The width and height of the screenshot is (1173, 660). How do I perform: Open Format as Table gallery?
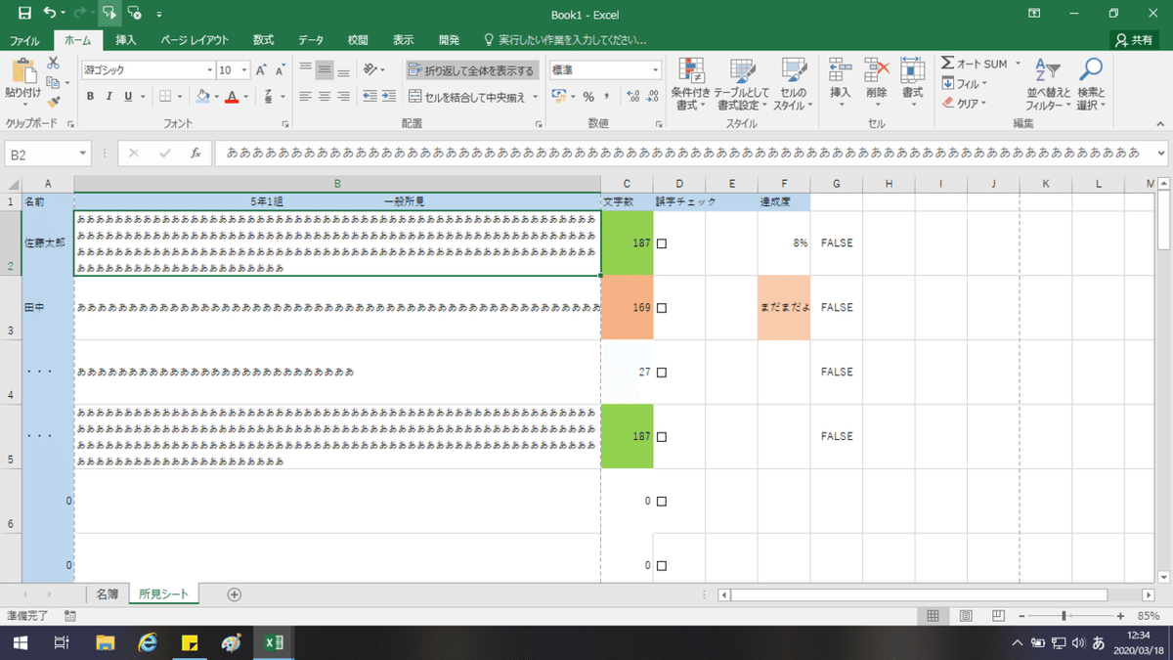tap(741, 84)
